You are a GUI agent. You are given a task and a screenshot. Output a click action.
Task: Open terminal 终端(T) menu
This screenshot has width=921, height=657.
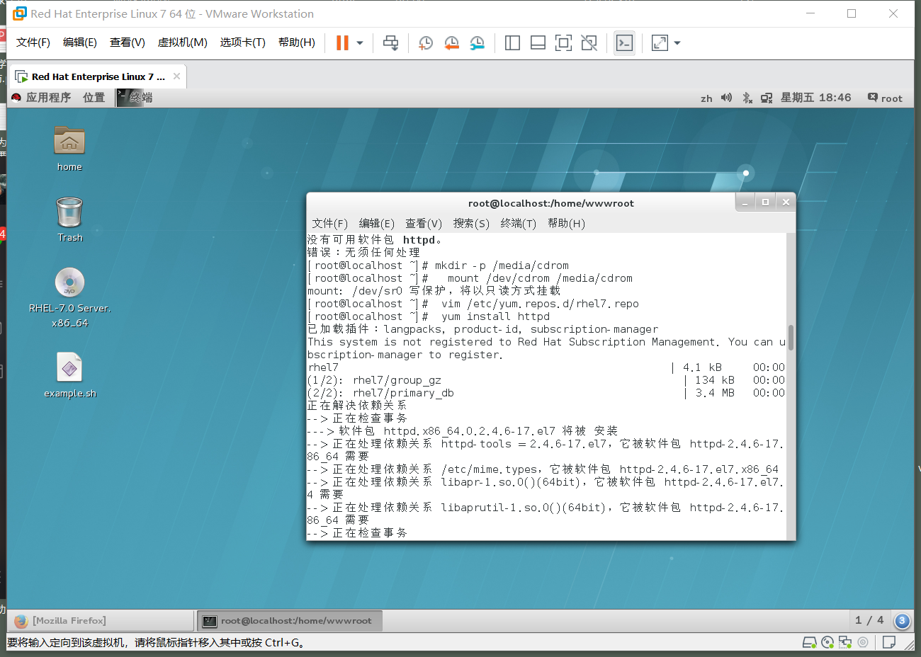[518, 223]
